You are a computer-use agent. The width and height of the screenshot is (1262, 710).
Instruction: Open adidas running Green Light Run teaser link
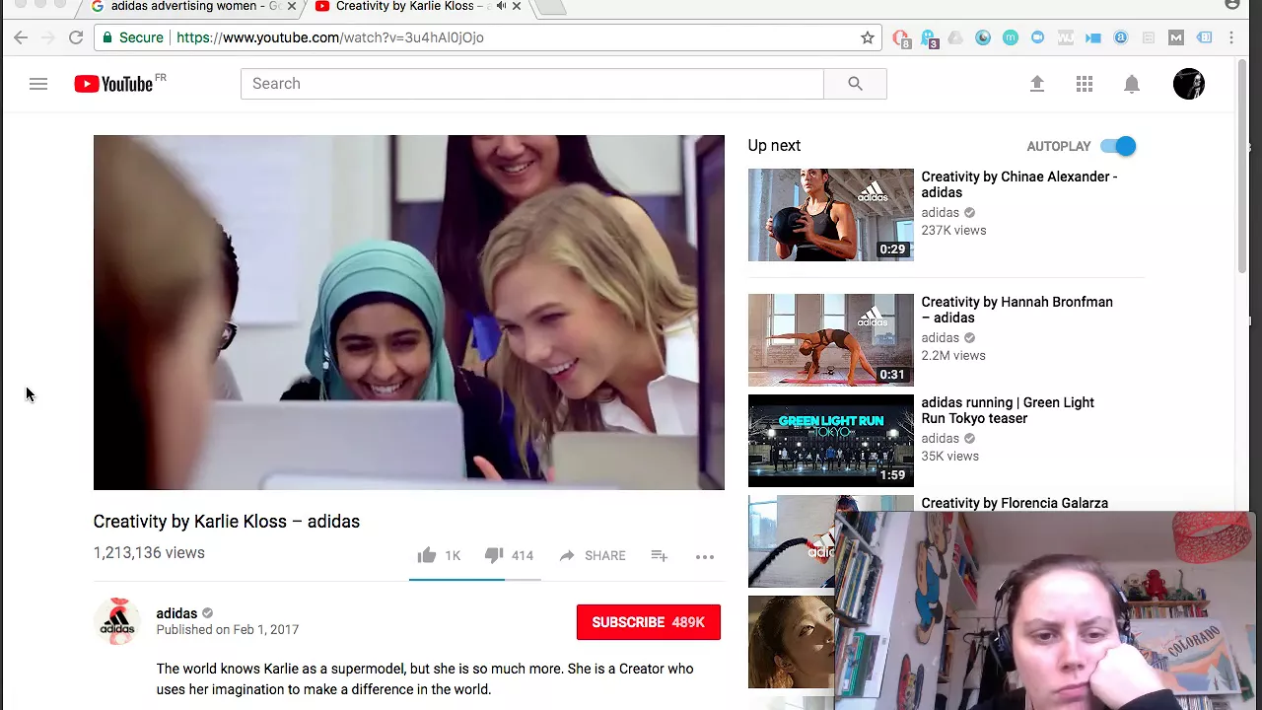coord(1008,410)
